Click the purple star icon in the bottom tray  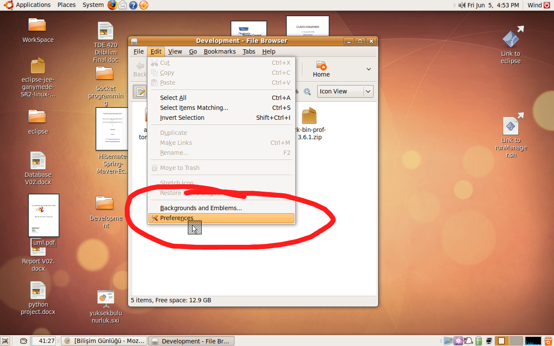458,341
